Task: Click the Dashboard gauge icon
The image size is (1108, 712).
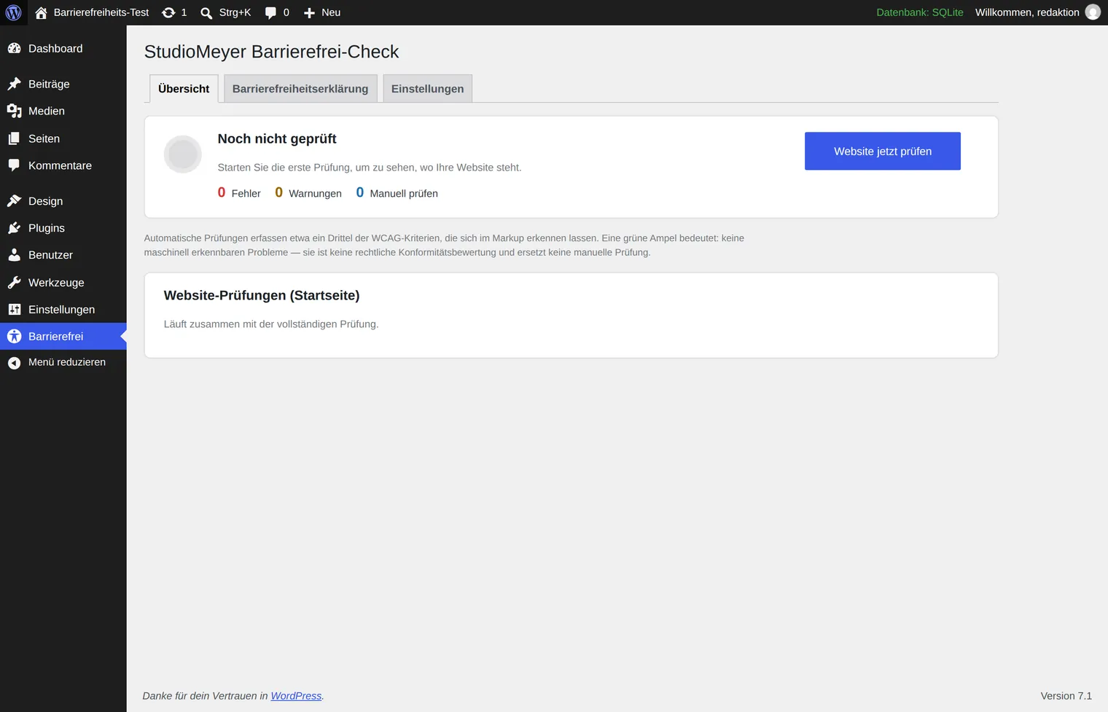Action: click(x=14, y=48)
